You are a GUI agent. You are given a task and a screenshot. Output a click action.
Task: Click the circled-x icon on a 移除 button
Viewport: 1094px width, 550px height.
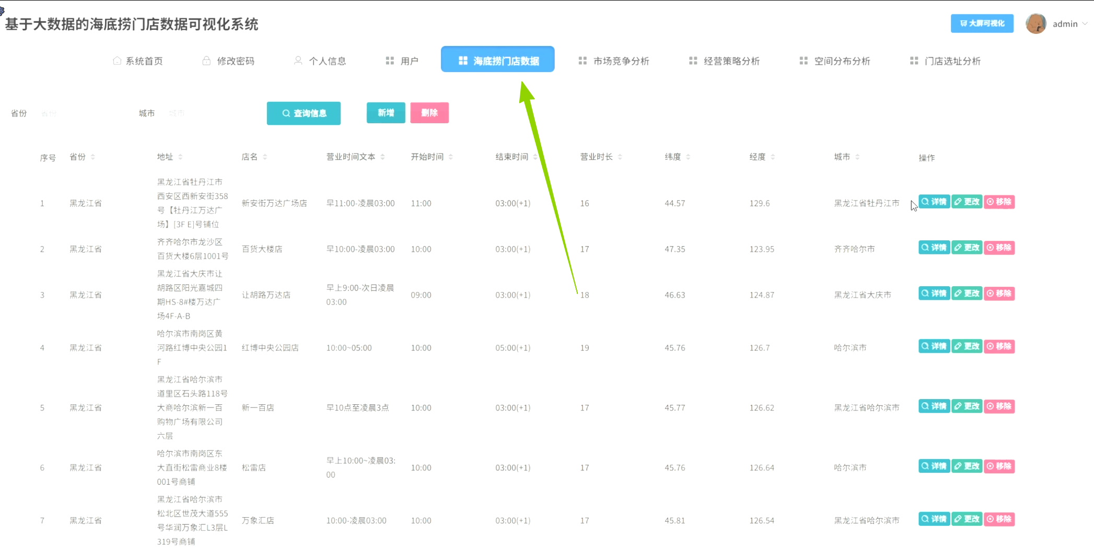(990, 202)
